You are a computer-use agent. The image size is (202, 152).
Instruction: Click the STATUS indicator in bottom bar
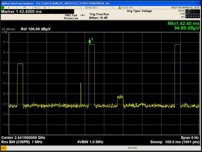(x=132, y=148)
